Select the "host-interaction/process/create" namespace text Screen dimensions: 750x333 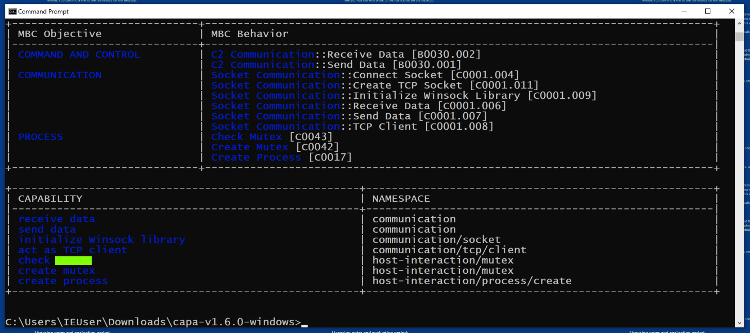point(471,281)
